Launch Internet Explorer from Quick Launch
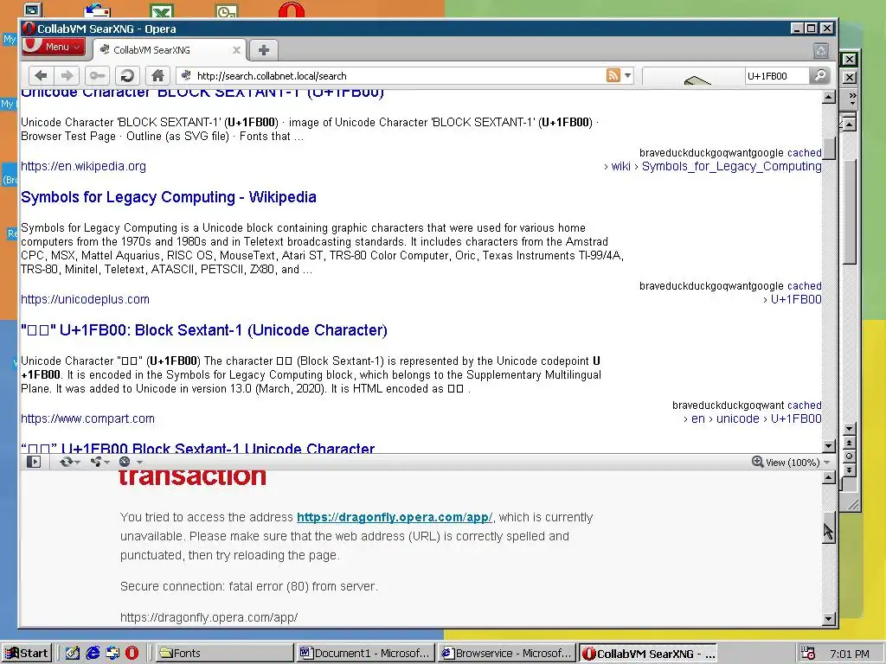Viewport: 886px width, 664px height. click(x=93, y=653)
